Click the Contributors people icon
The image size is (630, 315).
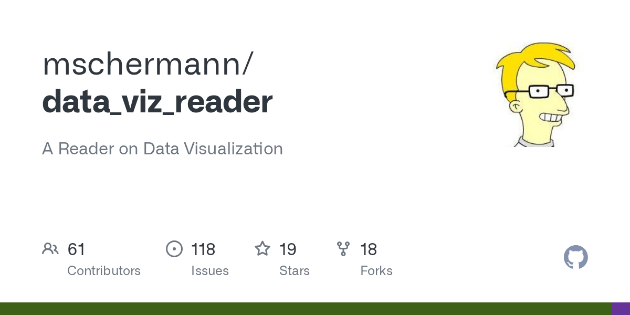[50, 249]
